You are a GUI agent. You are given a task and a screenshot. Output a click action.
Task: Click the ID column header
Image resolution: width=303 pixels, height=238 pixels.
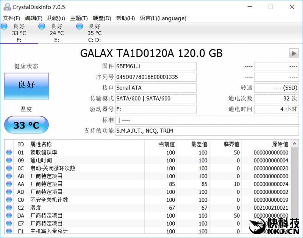(x=21, y=144)
